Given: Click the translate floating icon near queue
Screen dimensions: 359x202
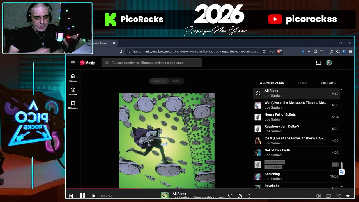Looking at the screenshot, I should 342,172.
